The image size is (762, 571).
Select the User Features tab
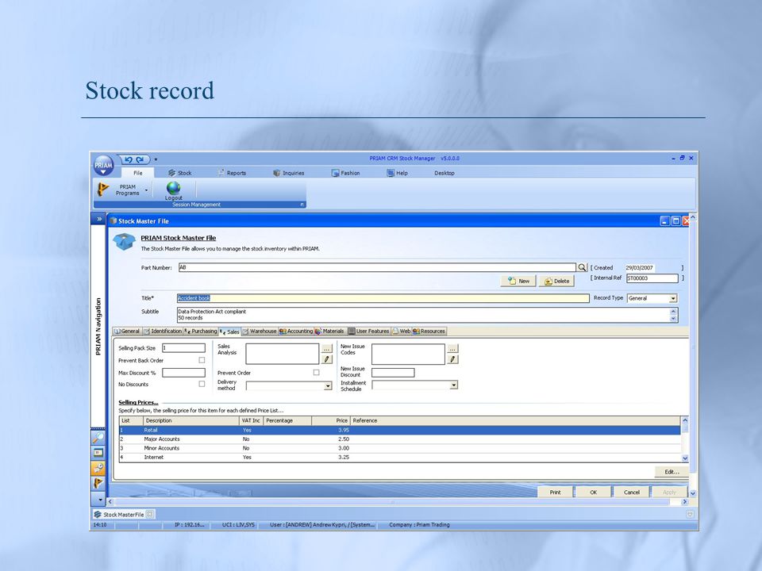pyautogui.click(x=369, y=331)
